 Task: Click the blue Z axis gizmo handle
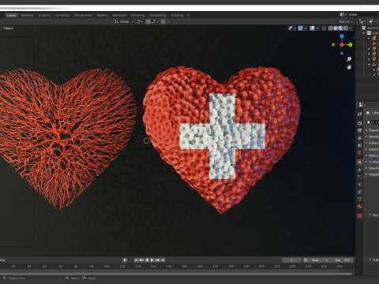[342, 36]
